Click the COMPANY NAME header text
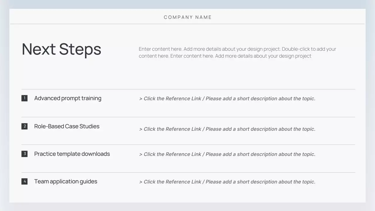Image resolution: width=375 pixels, height=211 pixels. [x=187, y=17]
